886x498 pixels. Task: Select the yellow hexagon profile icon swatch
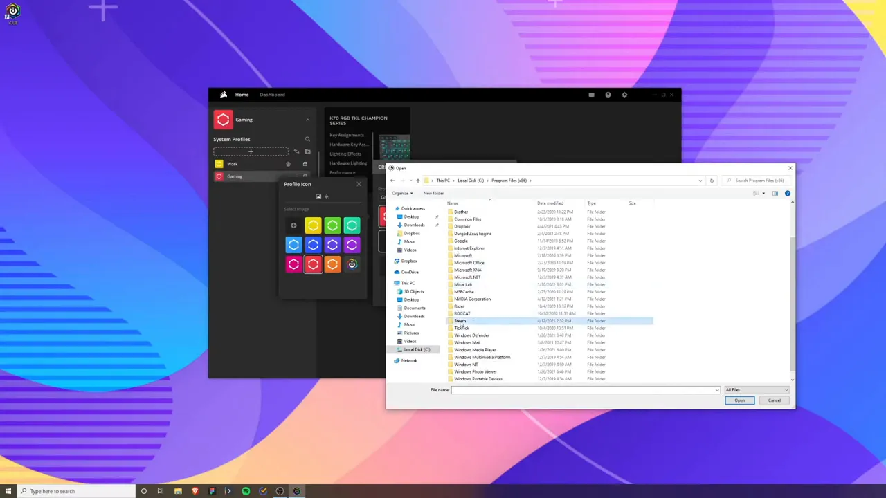pos(313,225)
